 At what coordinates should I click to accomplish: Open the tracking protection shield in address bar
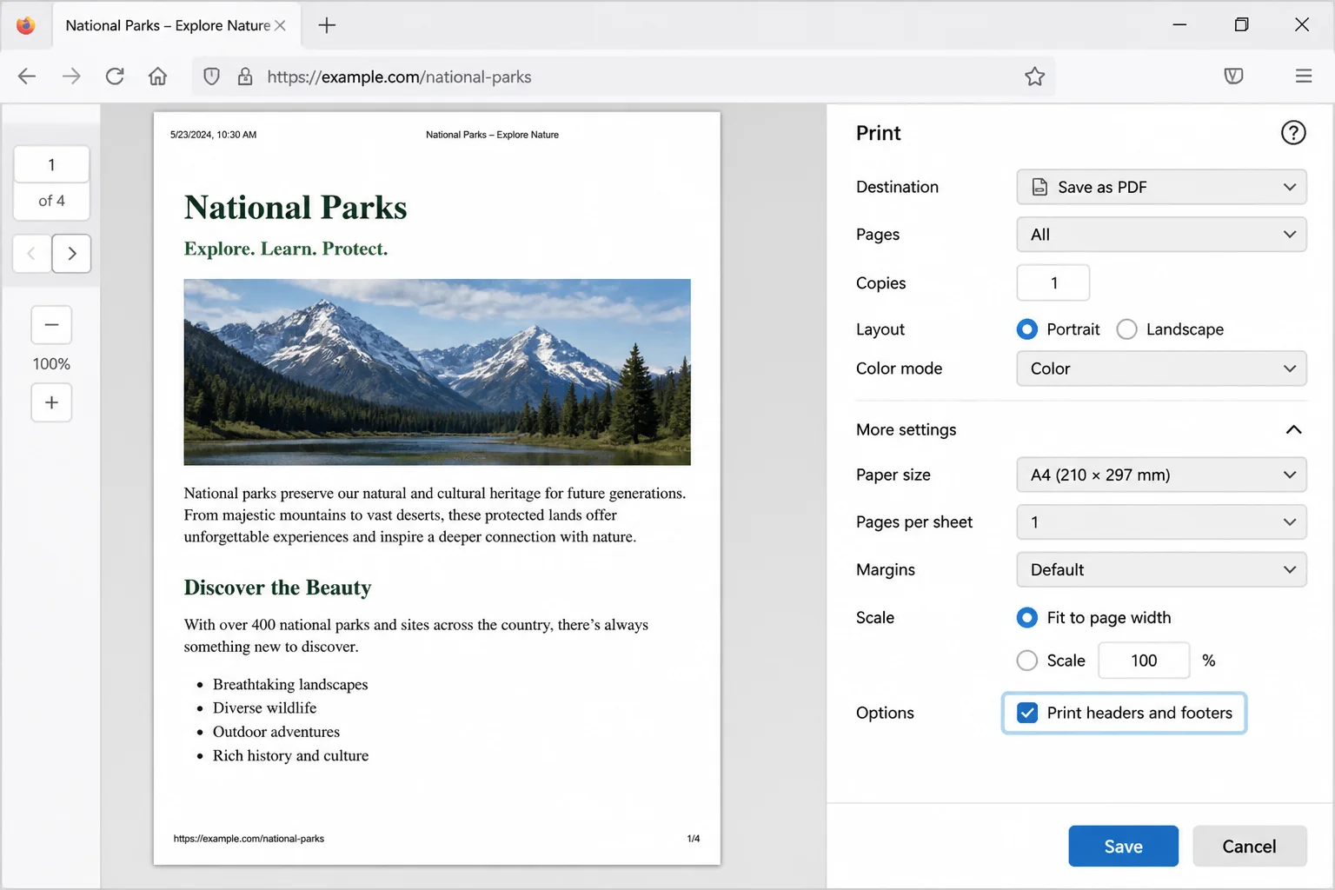point(211,76)
